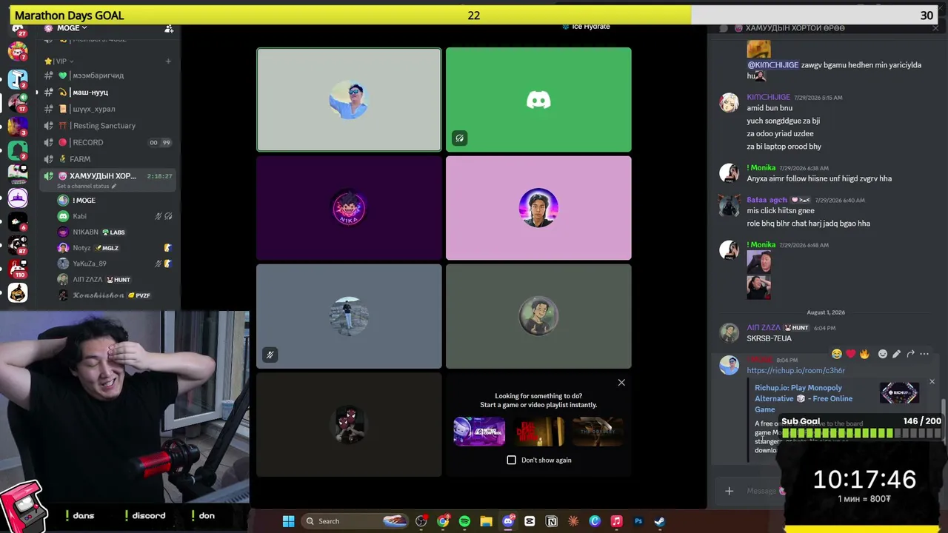Screen dimensions: 948x533
Task: Create a channel in the VIP category
Action: pos(168,61)
